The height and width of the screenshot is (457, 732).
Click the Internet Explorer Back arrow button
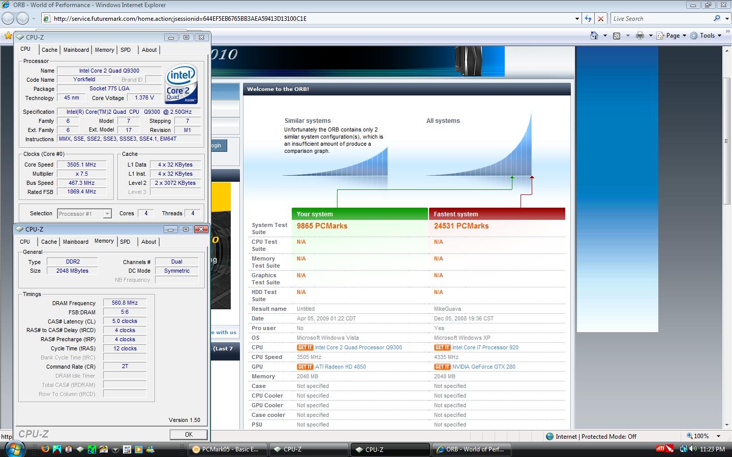click(8, 19)
